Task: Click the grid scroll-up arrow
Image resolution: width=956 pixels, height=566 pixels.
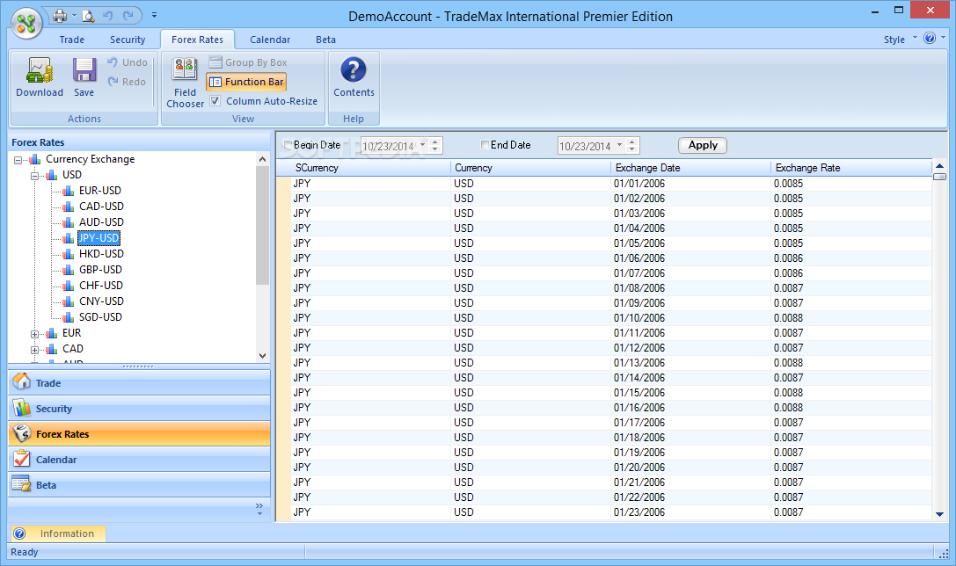Action: (939, 166)
